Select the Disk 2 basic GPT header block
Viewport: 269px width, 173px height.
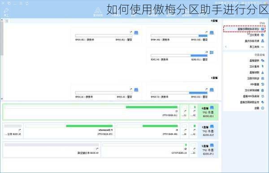pyautogui.click(x=208, y=150)
